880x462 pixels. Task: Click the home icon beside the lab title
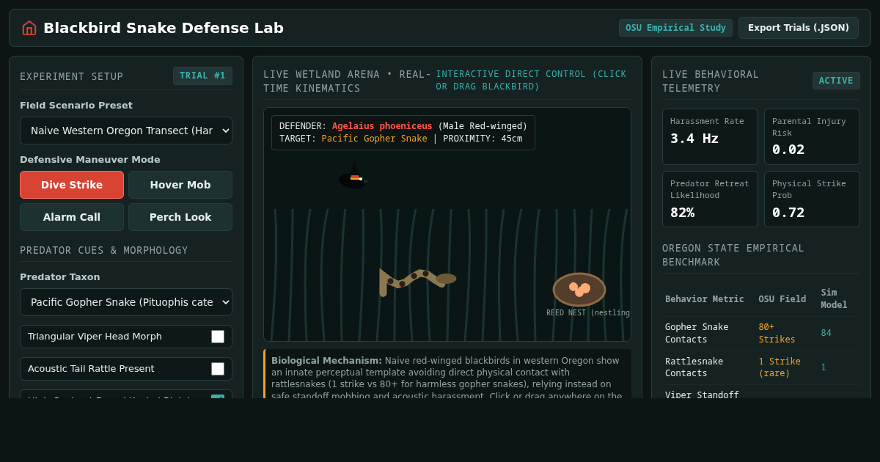point(29,28)
